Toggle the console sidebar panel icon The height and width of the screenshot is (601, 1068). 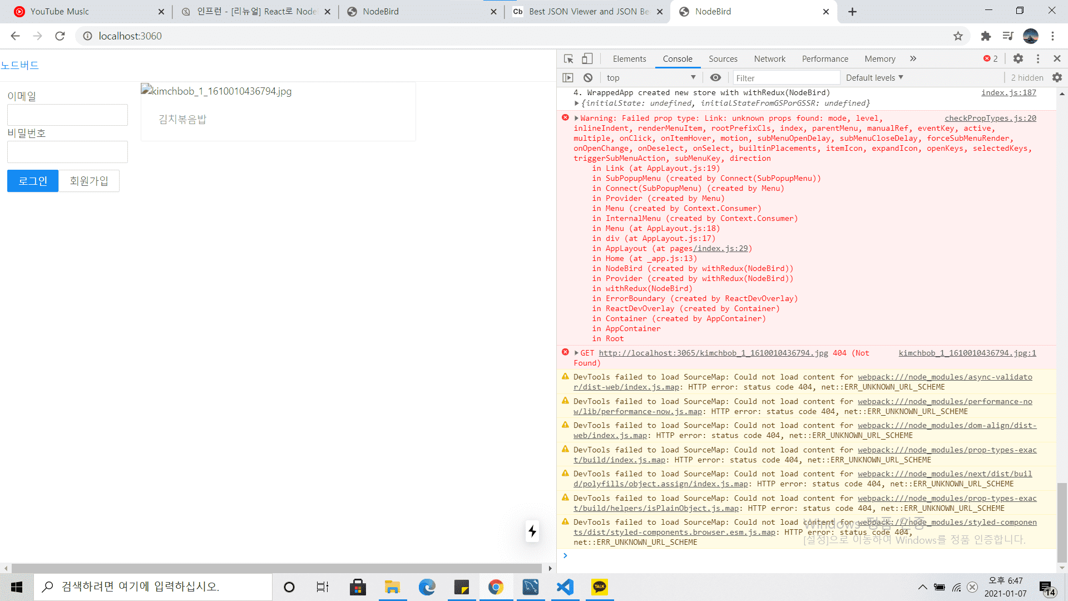(568, 78)
